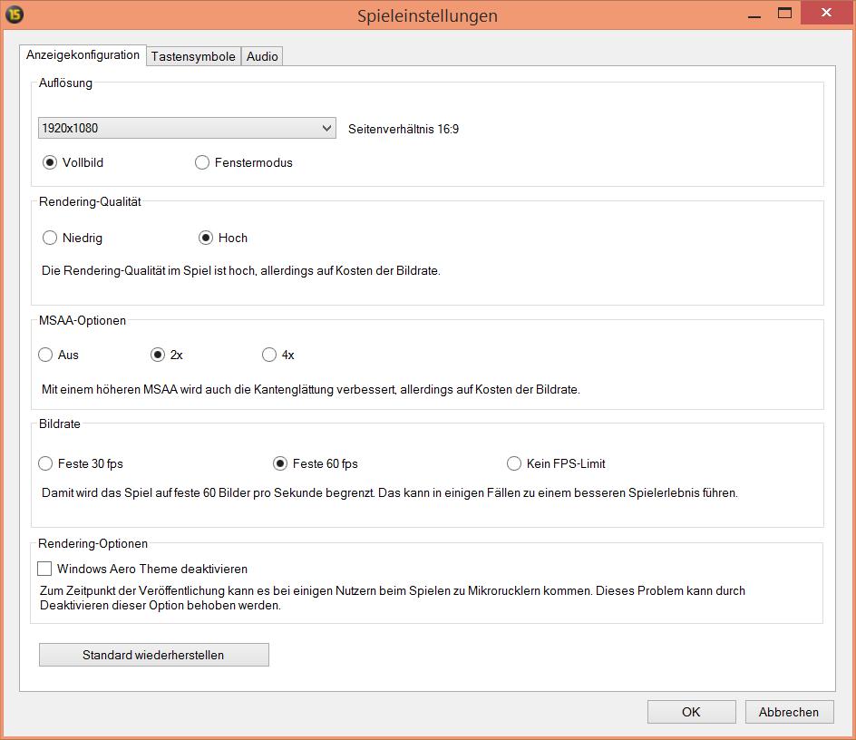Confirm settings with OK button

tap(691, 712)
